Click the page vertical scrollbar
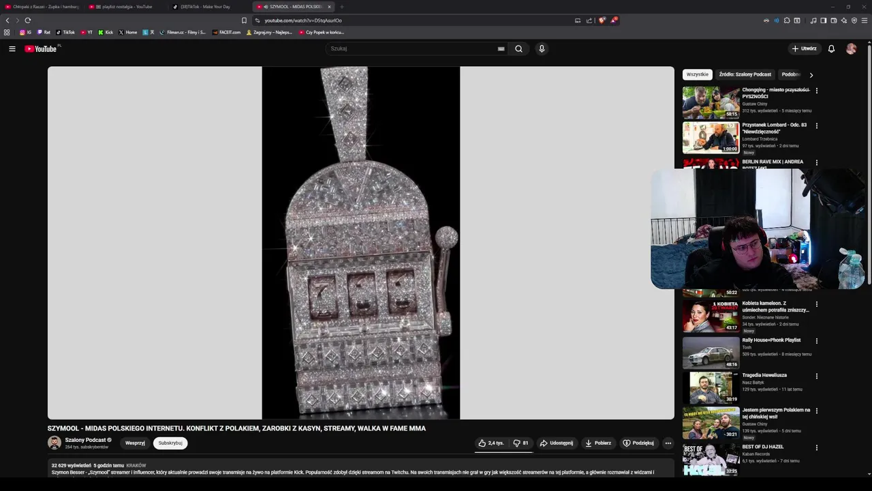The width and height of the screenshot is (872, 491). (869, 259)
